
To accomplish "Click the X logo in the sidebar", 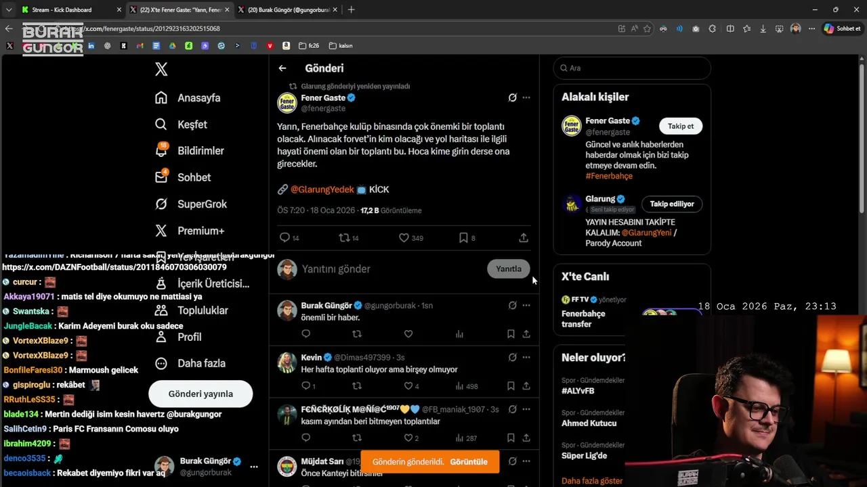I will pyautogui.click(x=161, y=69).
